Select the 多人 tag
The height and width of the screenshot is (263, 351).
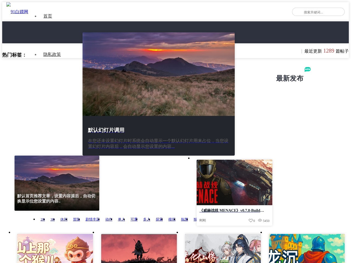tap(147, 219)
